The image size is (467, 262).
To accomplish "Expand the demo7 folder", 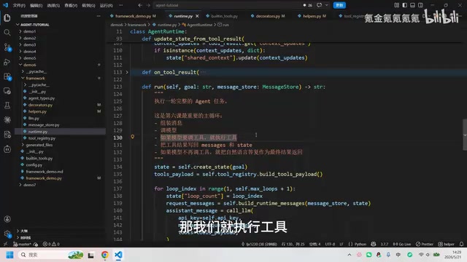I will [x=29, y=185].
